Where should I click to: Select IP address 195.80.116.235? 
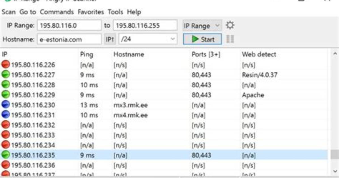(x=33, y=155)
